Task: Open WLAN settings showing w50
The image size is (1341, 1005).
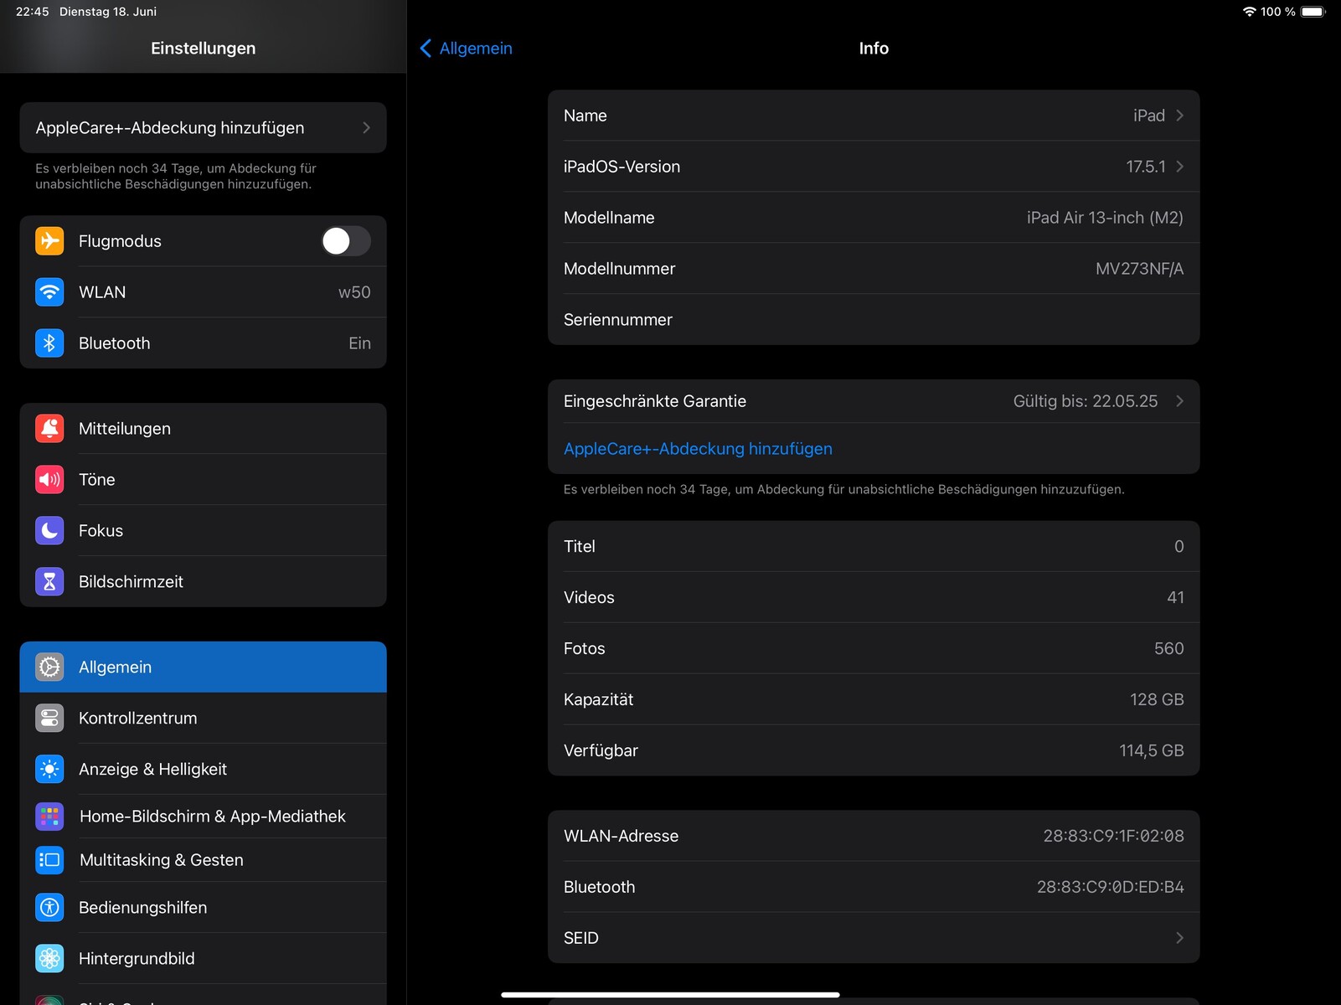Action: pos(203,292)
